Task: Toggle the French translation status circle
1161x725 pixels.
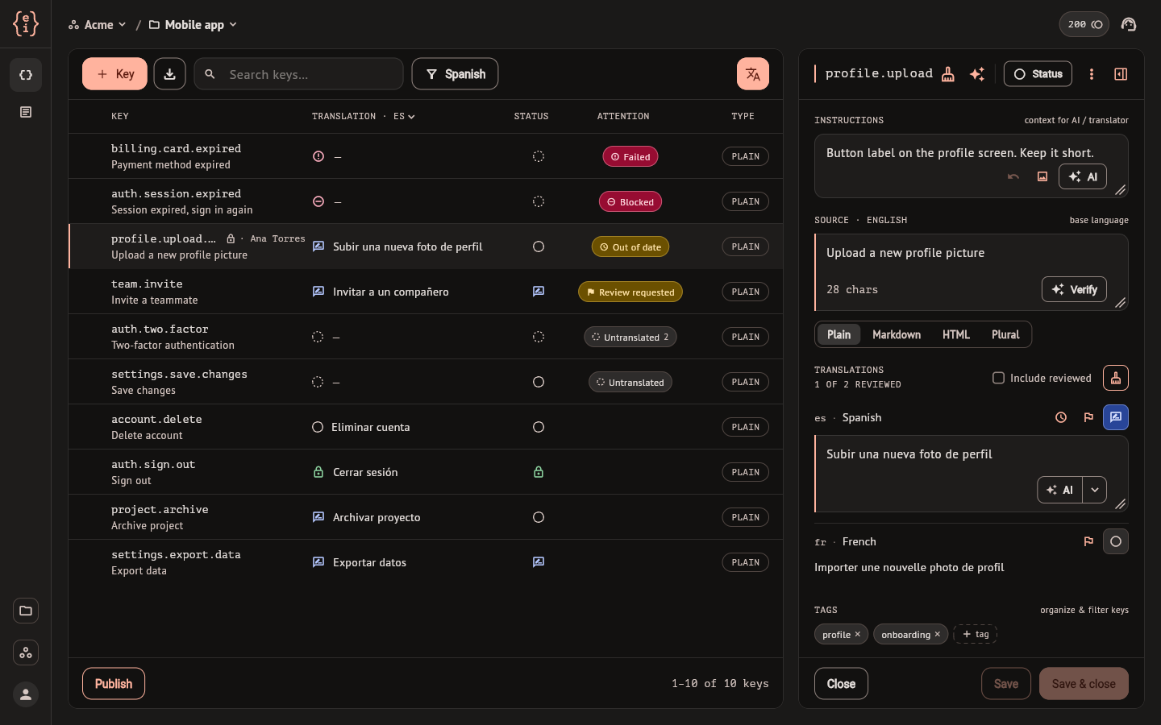Action: [x=1116, y=541]
